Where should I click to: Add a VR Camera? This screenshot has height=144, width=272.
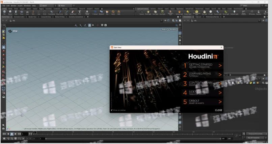pyautogui.click(x=252, y=12)
